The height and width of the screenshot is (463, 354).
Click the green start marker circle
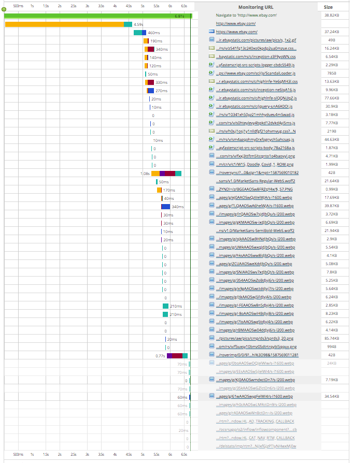(x=4, y=9)
